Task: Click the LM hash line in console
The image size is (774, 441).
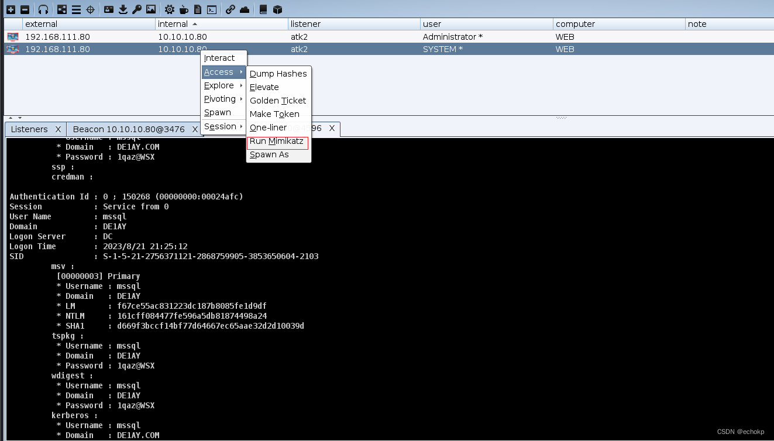Action: [161, 306]
